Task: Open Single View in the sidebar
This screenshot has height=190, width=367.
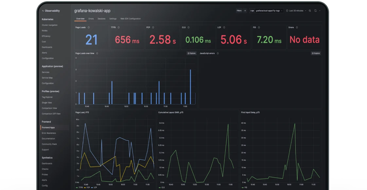Action: coord(47,103)
